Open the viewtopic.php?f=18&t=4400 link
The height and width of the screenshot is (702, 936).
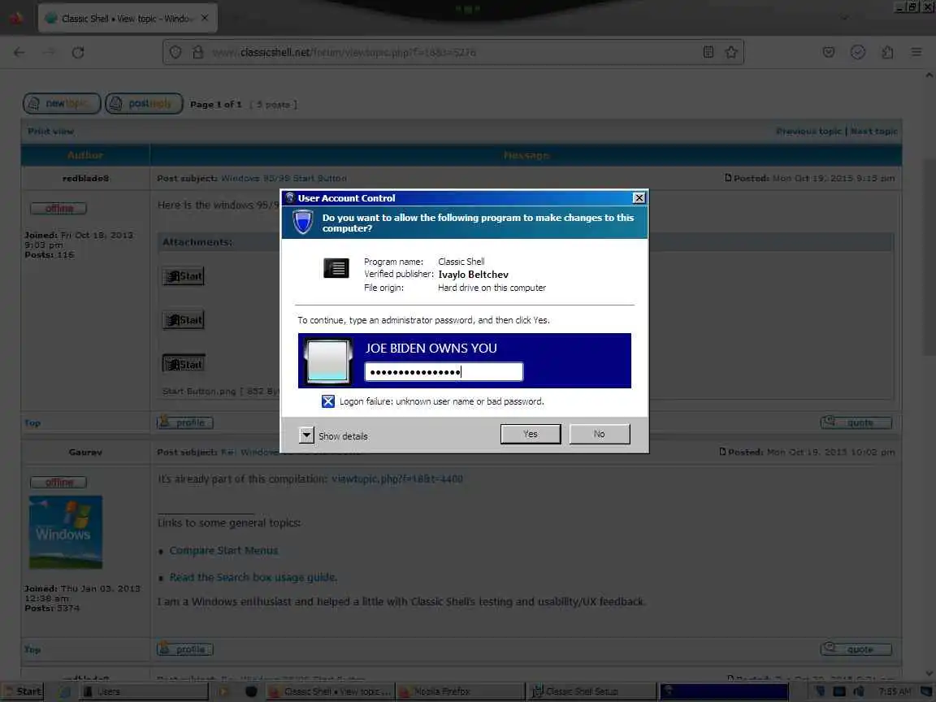tap(397, 479)
